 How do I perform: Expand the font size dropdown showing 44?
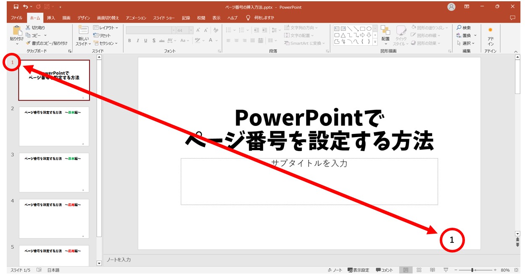pyautogui.click(x=191, y=30)
